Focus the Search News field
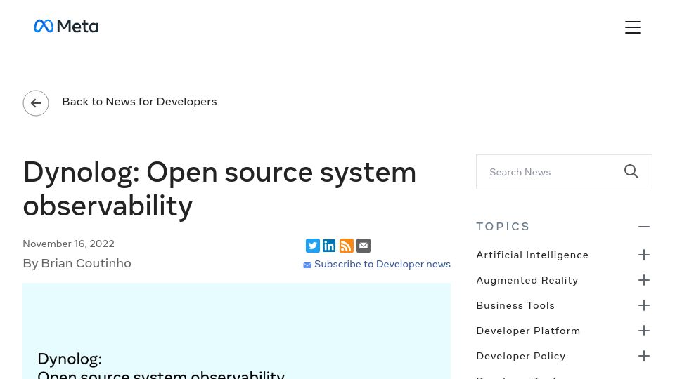This screenshot has height=379, width=675. 564,172
